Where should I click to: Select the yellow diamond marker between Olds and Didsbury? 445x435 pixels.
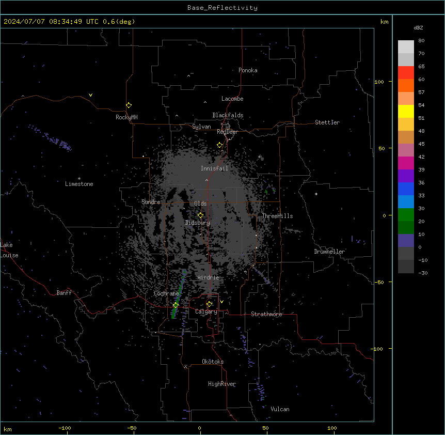point(200,215)
